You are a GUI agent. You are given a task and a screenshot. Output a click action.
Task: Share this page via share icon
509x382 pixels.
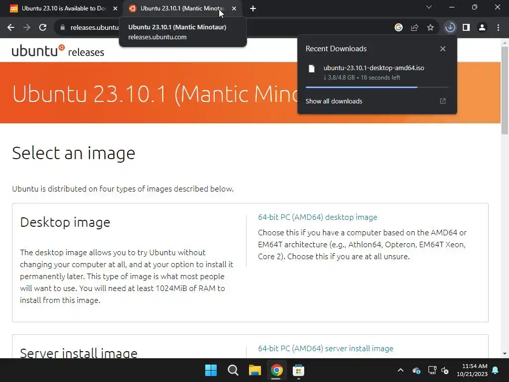pos(415,28)
